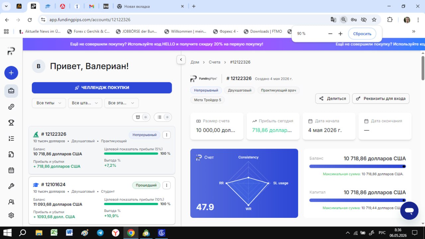Screen dimensions: 425x239
Task: Open the browser extensions puzzle icon
Action: pyautogui.click(x=390, y=20)
